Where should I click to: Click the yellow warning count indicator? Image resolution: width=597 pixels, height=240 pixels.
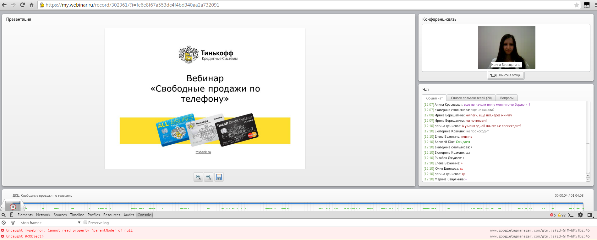(x=561, y=215)
